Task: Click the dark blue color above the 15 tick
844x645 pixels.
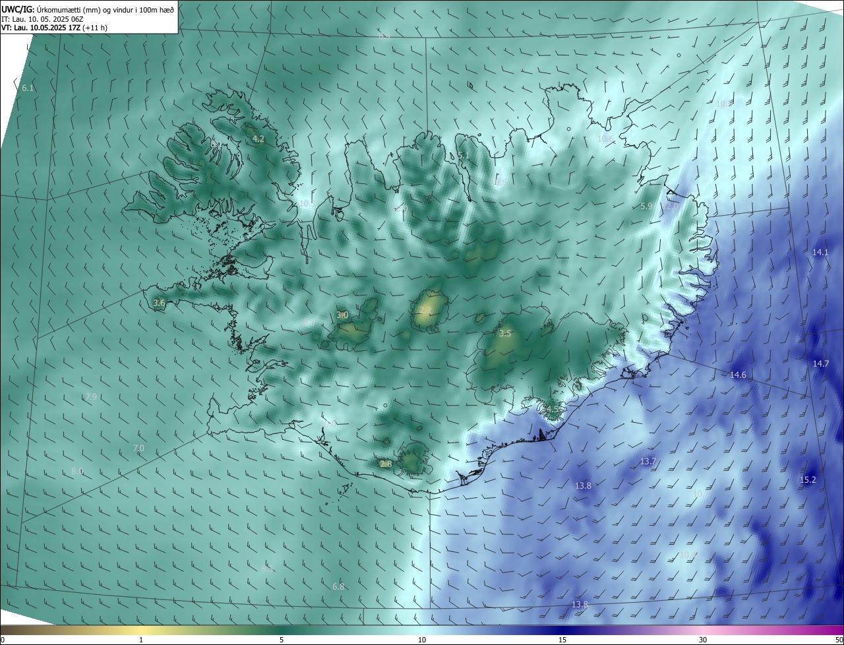Action: (x=562, y=629)
